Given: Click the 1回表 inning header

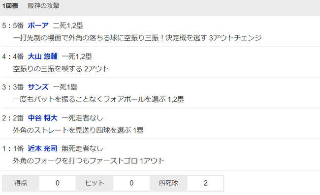Looking at the screenshot, I should [10, 6].
